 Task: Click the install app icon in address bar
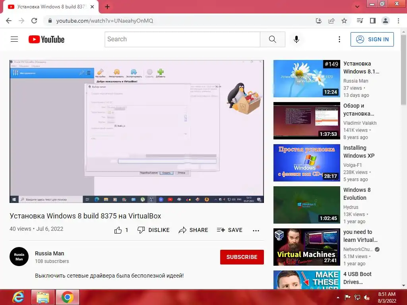(x=318, y=21)
